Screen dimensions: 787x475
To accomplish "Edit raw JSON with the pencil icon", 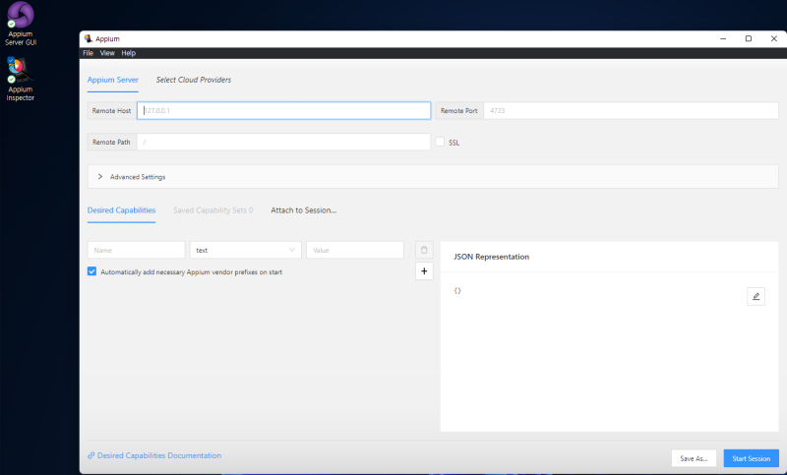I will [756, 296].
